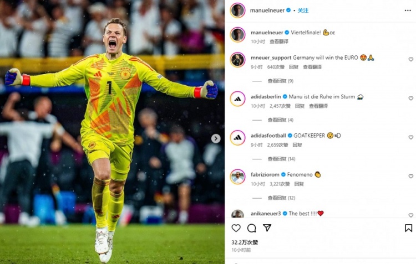The image size is (416, 264).
Task: Follow manuelneuer using the blue header link
Action: click(x=303, y=11)
